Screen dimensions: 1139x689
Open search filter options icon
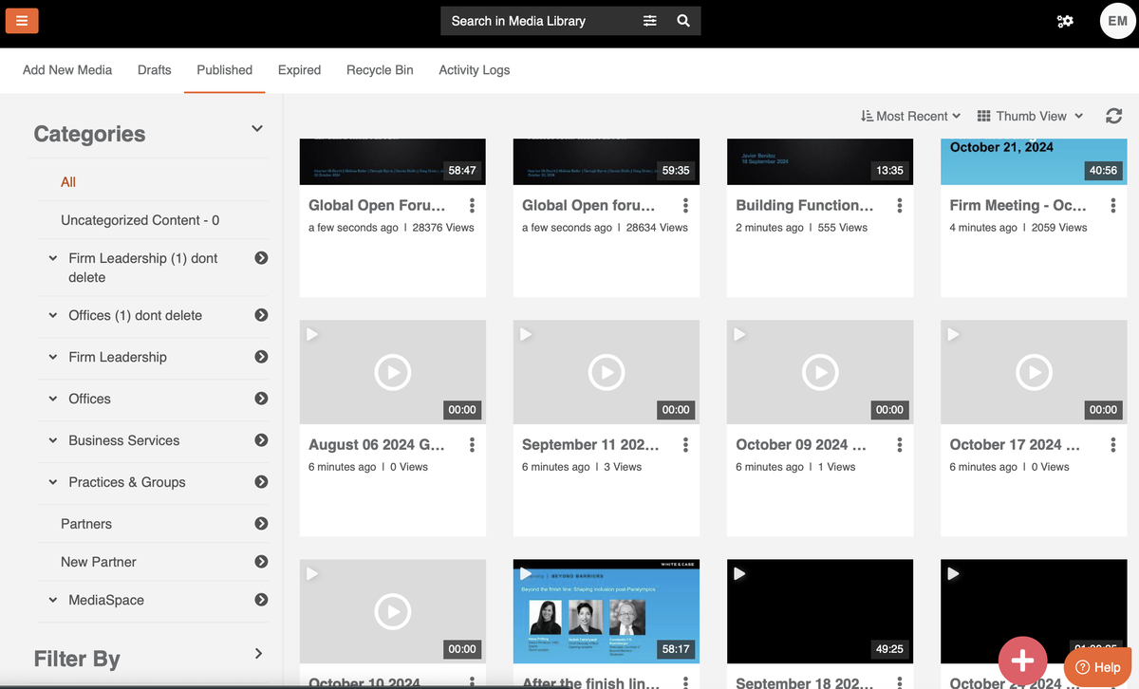click(x=649, y=21)
